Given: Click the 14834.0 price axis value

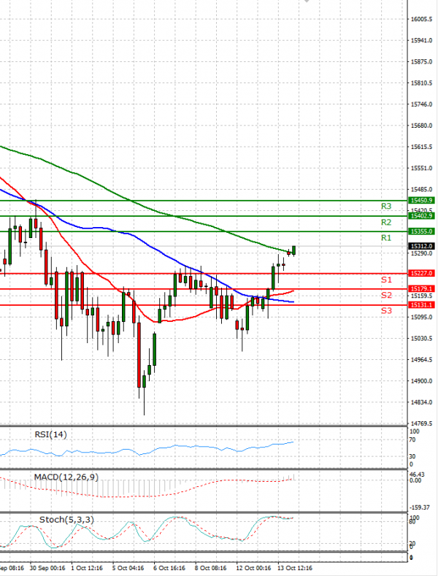Looking at the screenshot, I should click(421, 402).
